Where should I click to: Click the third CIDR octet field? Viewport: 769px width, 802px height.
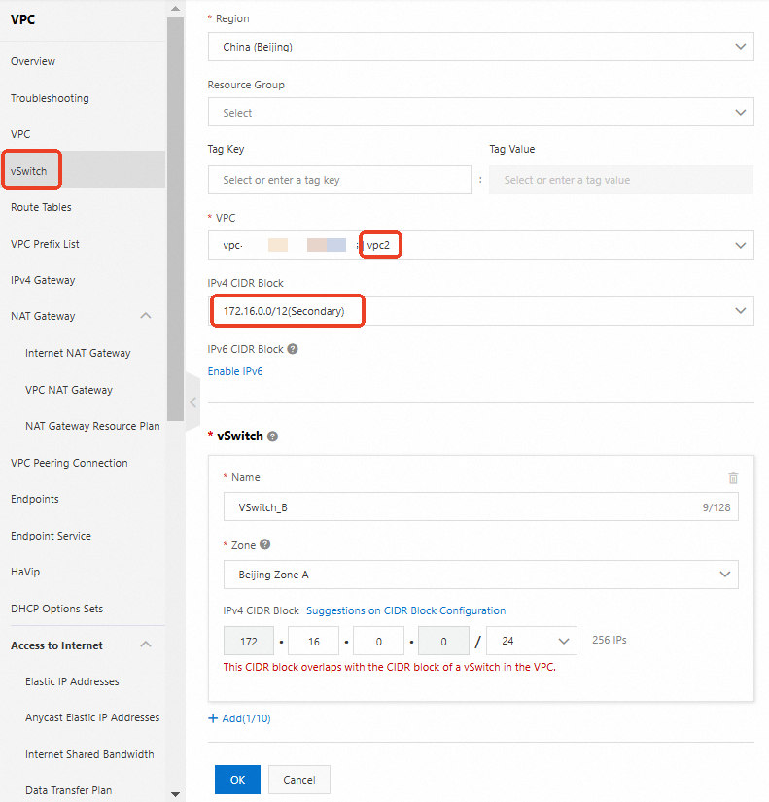coord(378,641)
